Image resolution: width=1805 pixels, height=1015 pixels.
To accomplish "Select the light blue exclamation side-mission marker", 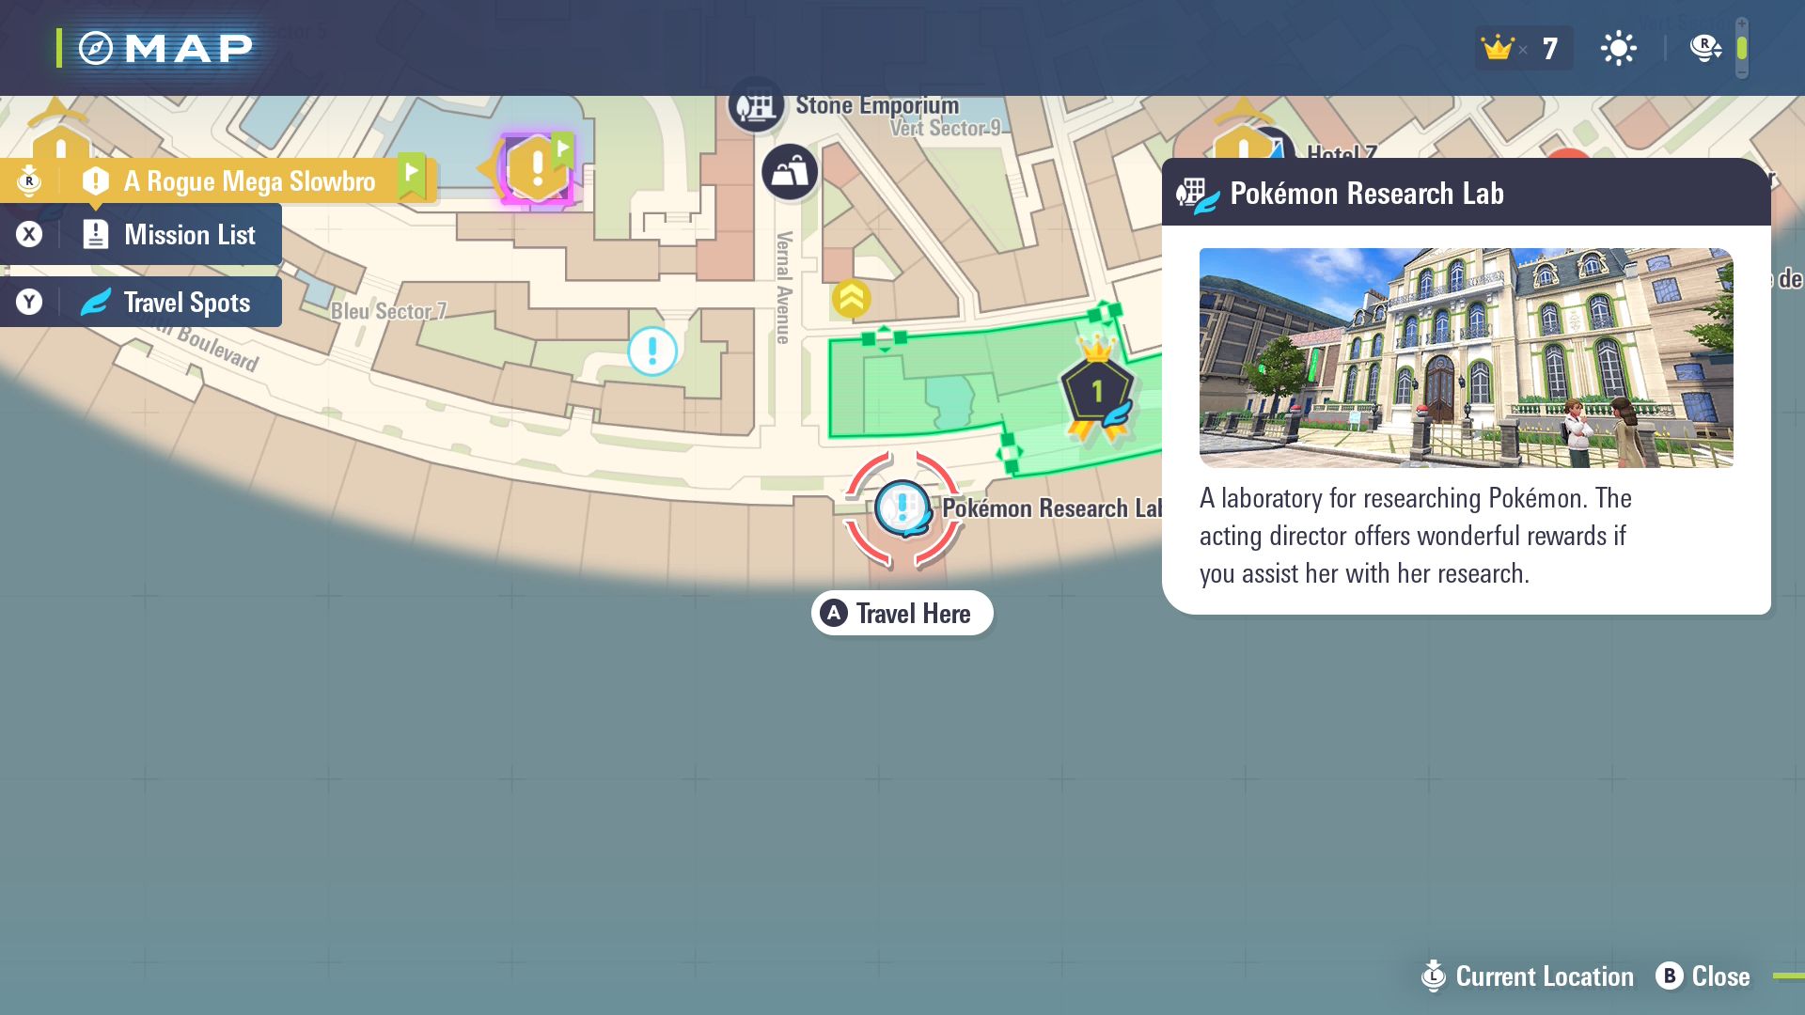I will point(652,351).
